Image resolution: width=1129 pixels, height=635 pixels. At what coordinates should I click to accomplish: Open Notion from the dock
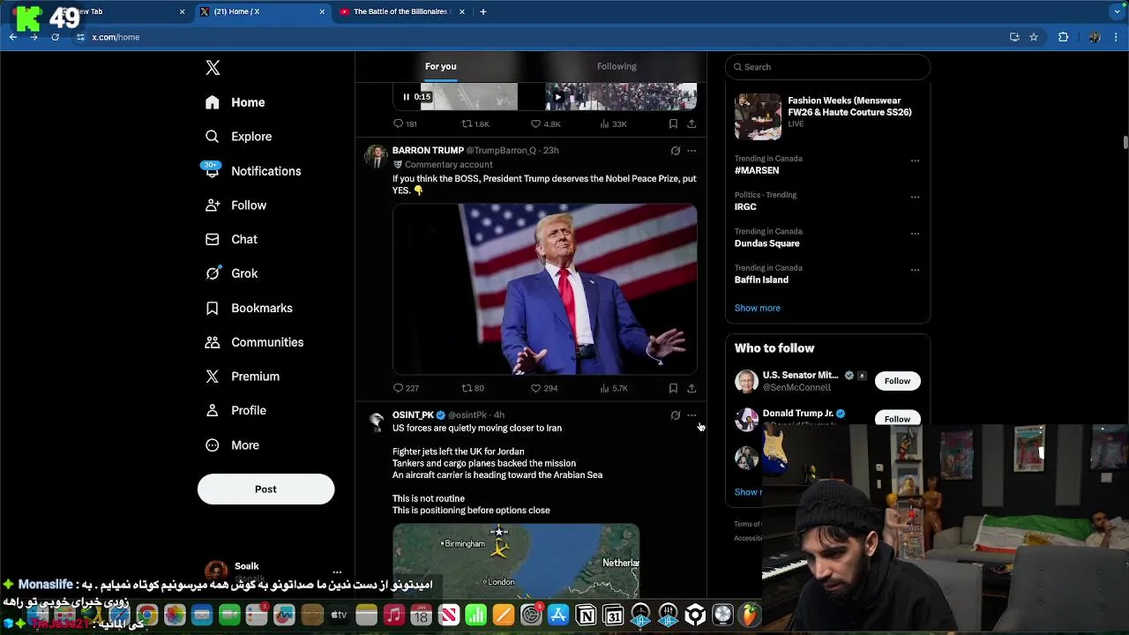pyautogui.click(x=586, y=615)
